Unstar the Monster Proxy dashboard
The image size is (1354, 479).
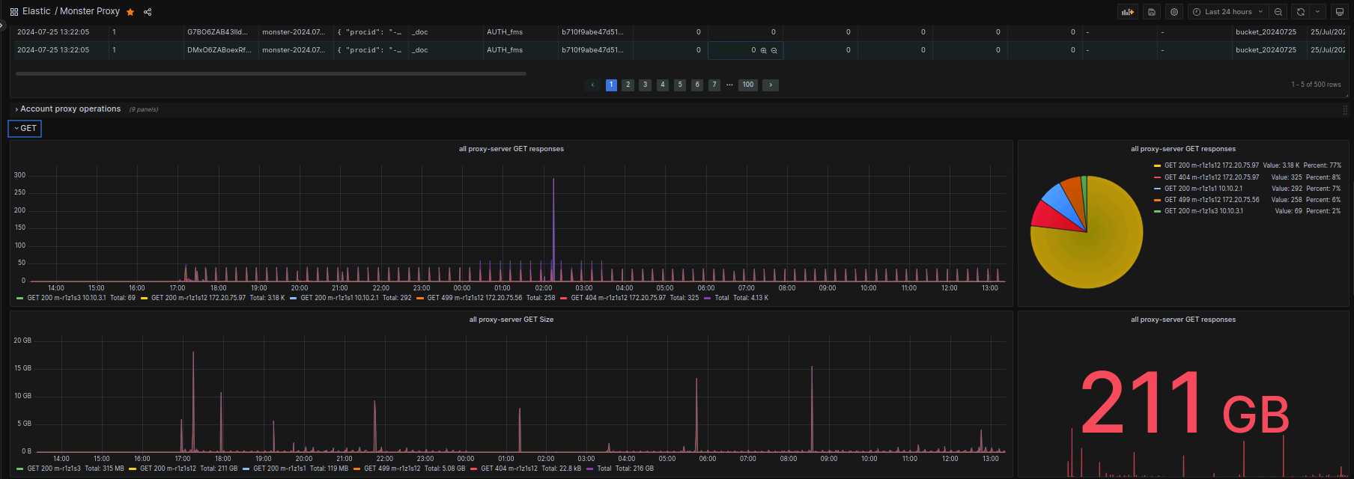[130, 12]
